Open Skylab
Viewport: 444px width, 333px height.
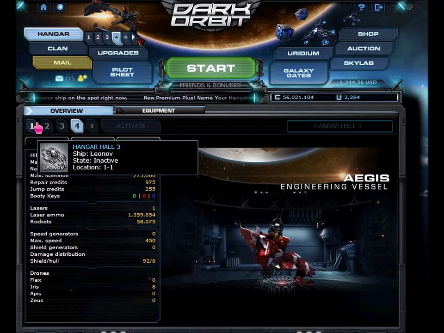point(359,63)
